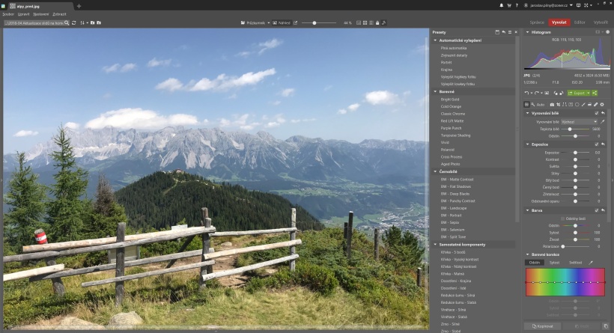
Task: Enable Odstíny šedi checkbox
Action: (562, 219)
